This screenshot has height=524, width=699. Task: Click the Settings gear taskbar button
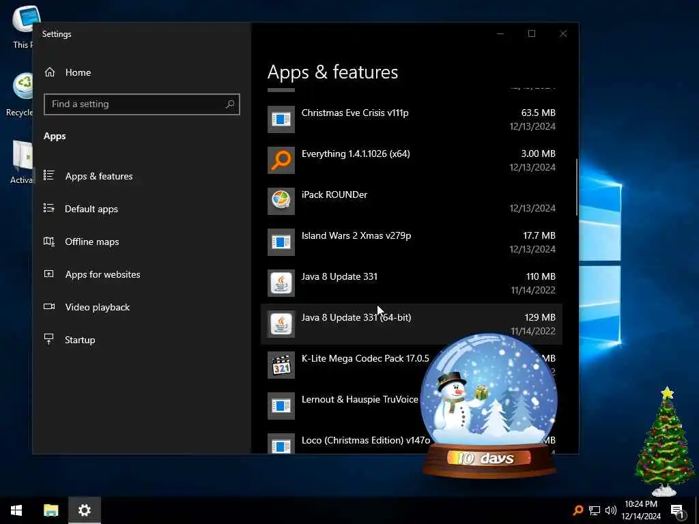click(x=85, y=510)
